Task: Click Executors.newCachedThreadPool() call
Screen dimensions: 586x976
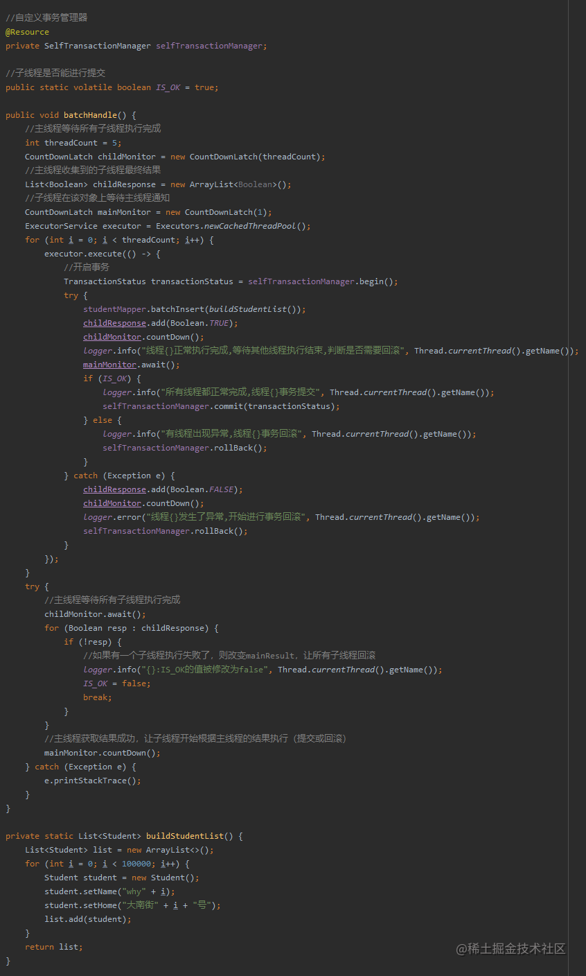Action: (x=233, y=226)
